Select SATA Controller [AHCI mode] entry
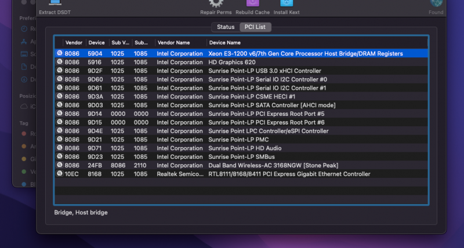The image size is (464, 248). (x=271, y=105)
